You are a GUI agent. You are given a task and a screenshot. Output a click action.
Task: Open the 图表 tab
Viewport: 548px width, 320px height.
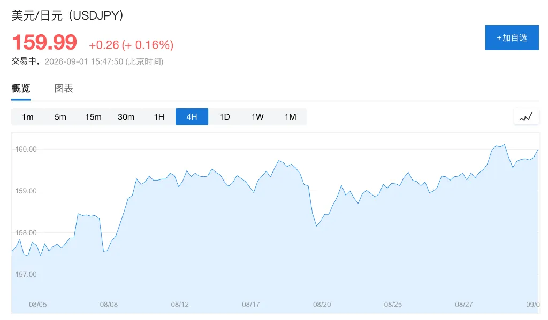[64, 89]
